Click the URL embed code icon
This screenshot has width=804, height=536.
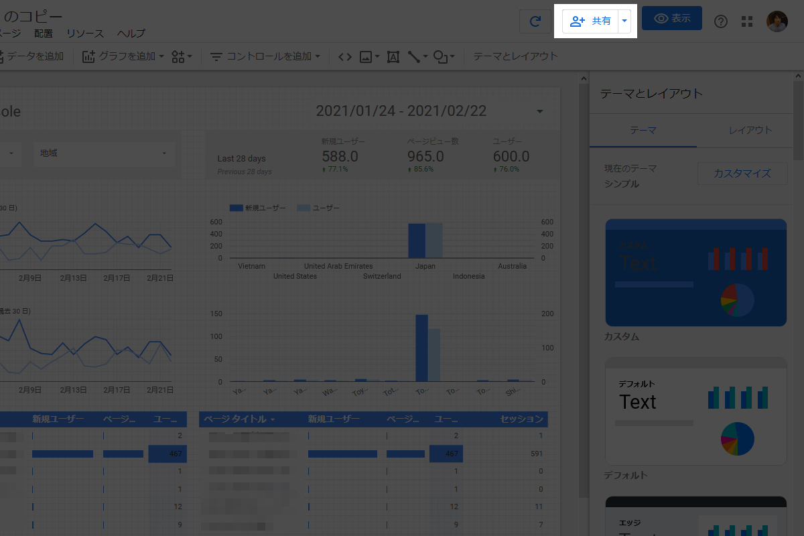(345, 57)
